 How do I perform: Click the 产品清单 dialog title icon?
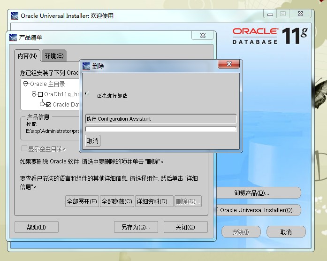13,38
